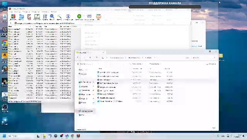Select Network in File Explorer navigation pane

point(81,115)
